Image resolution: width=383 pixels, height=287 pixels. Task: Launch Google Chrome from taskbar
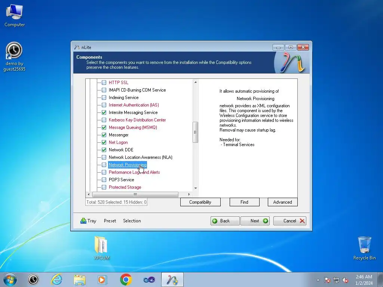click(x=126, y=280)
